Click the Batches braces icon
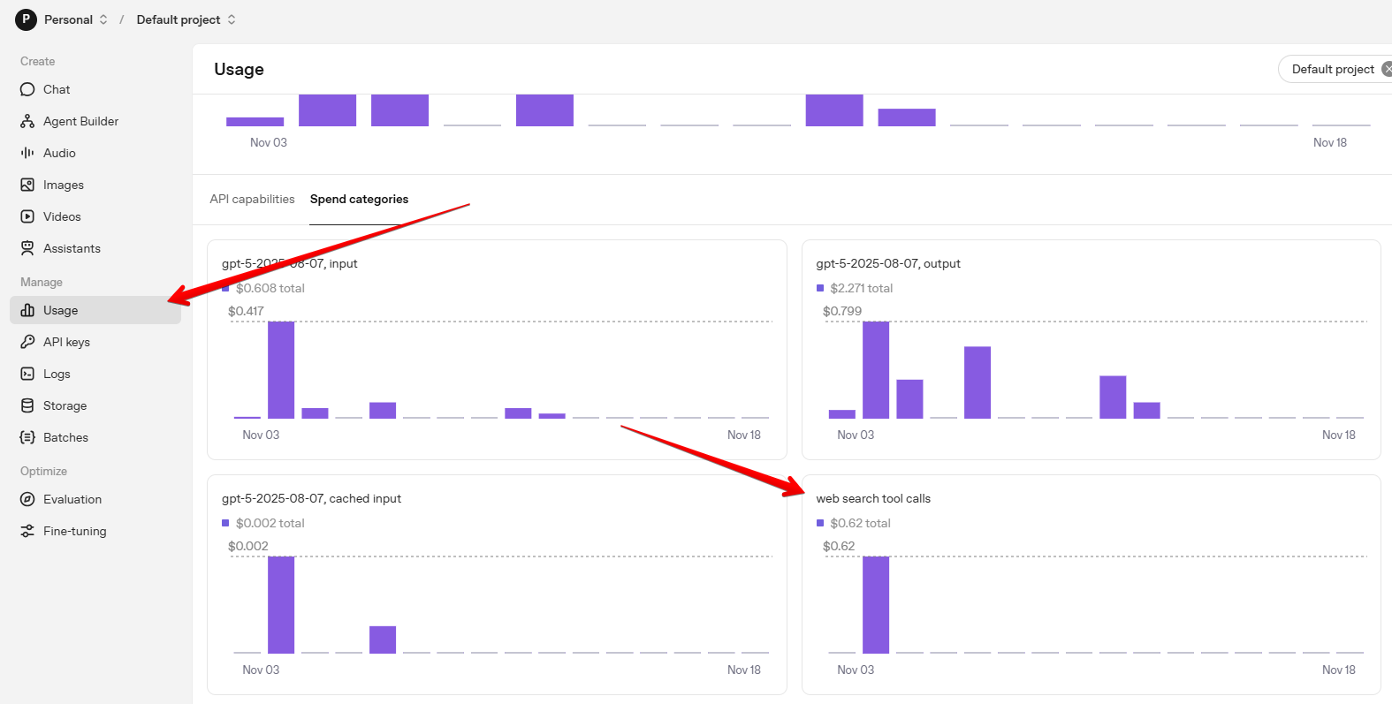Screen dimensions: 1392x704 coord(27,437)
